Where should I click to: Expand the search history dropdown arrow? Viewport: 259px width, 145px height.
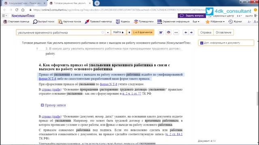(108, 33)
